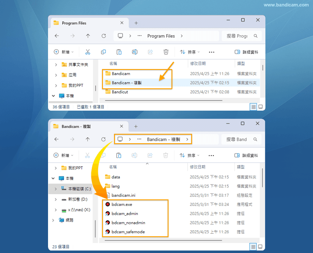The width and height of the screenshot is (313, 253).
Task: Click horizontal scrollbar in Program Files file list
Action: point(164,100)
